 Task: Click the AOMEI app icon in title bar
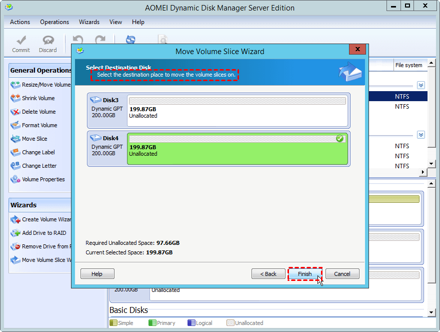click(x=9, y=7)
